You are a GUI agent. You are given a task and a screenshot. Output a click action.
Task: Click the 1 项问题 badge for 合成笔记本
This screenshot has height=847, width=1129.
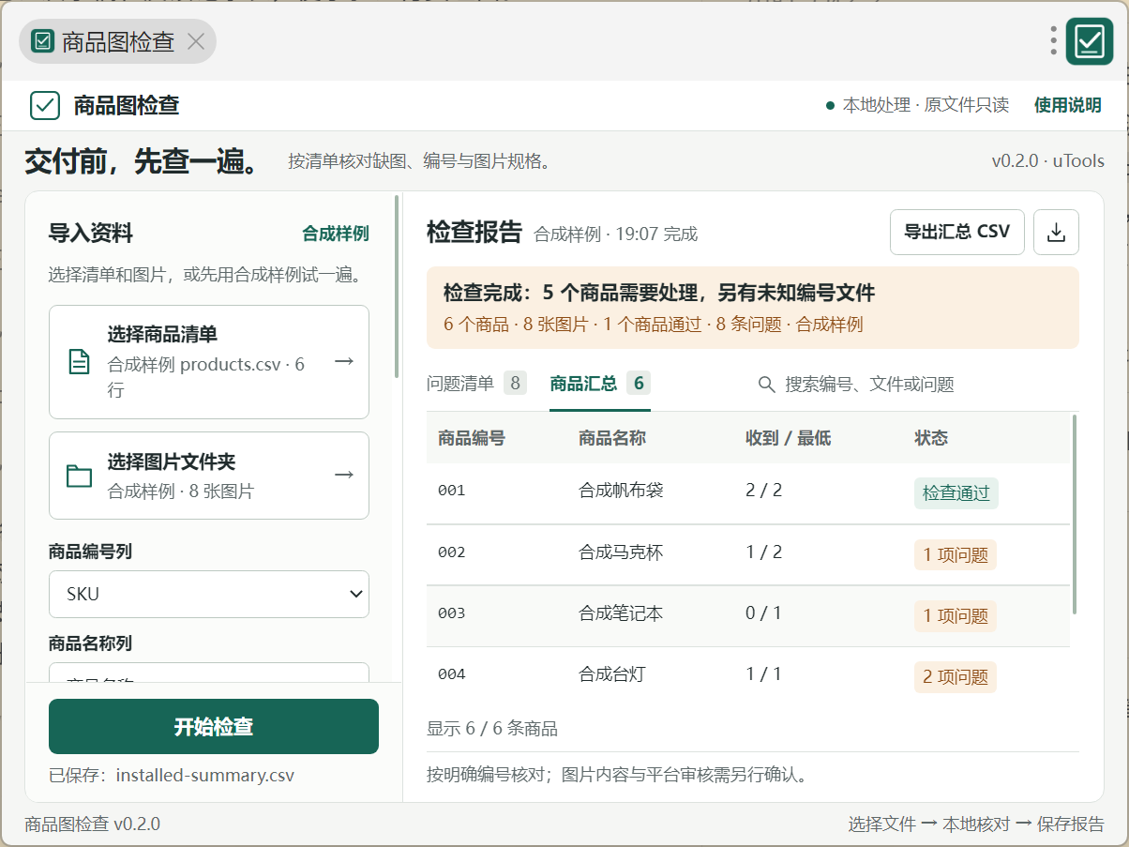[x=956, y=616]
